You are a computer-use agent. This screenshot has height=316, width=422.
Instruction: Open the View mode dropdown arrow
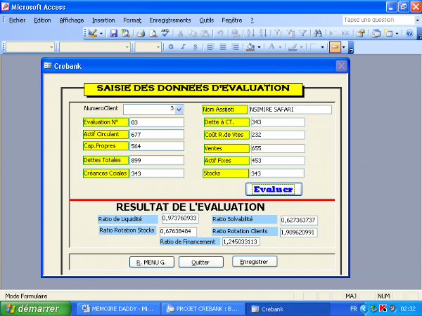[x=103, y=33]
